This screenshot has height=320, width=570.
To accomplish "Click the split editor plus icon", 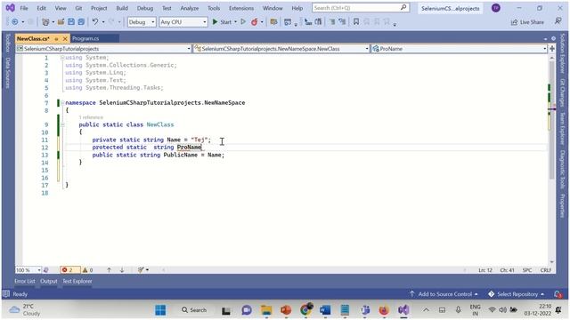I will point(552,49).
